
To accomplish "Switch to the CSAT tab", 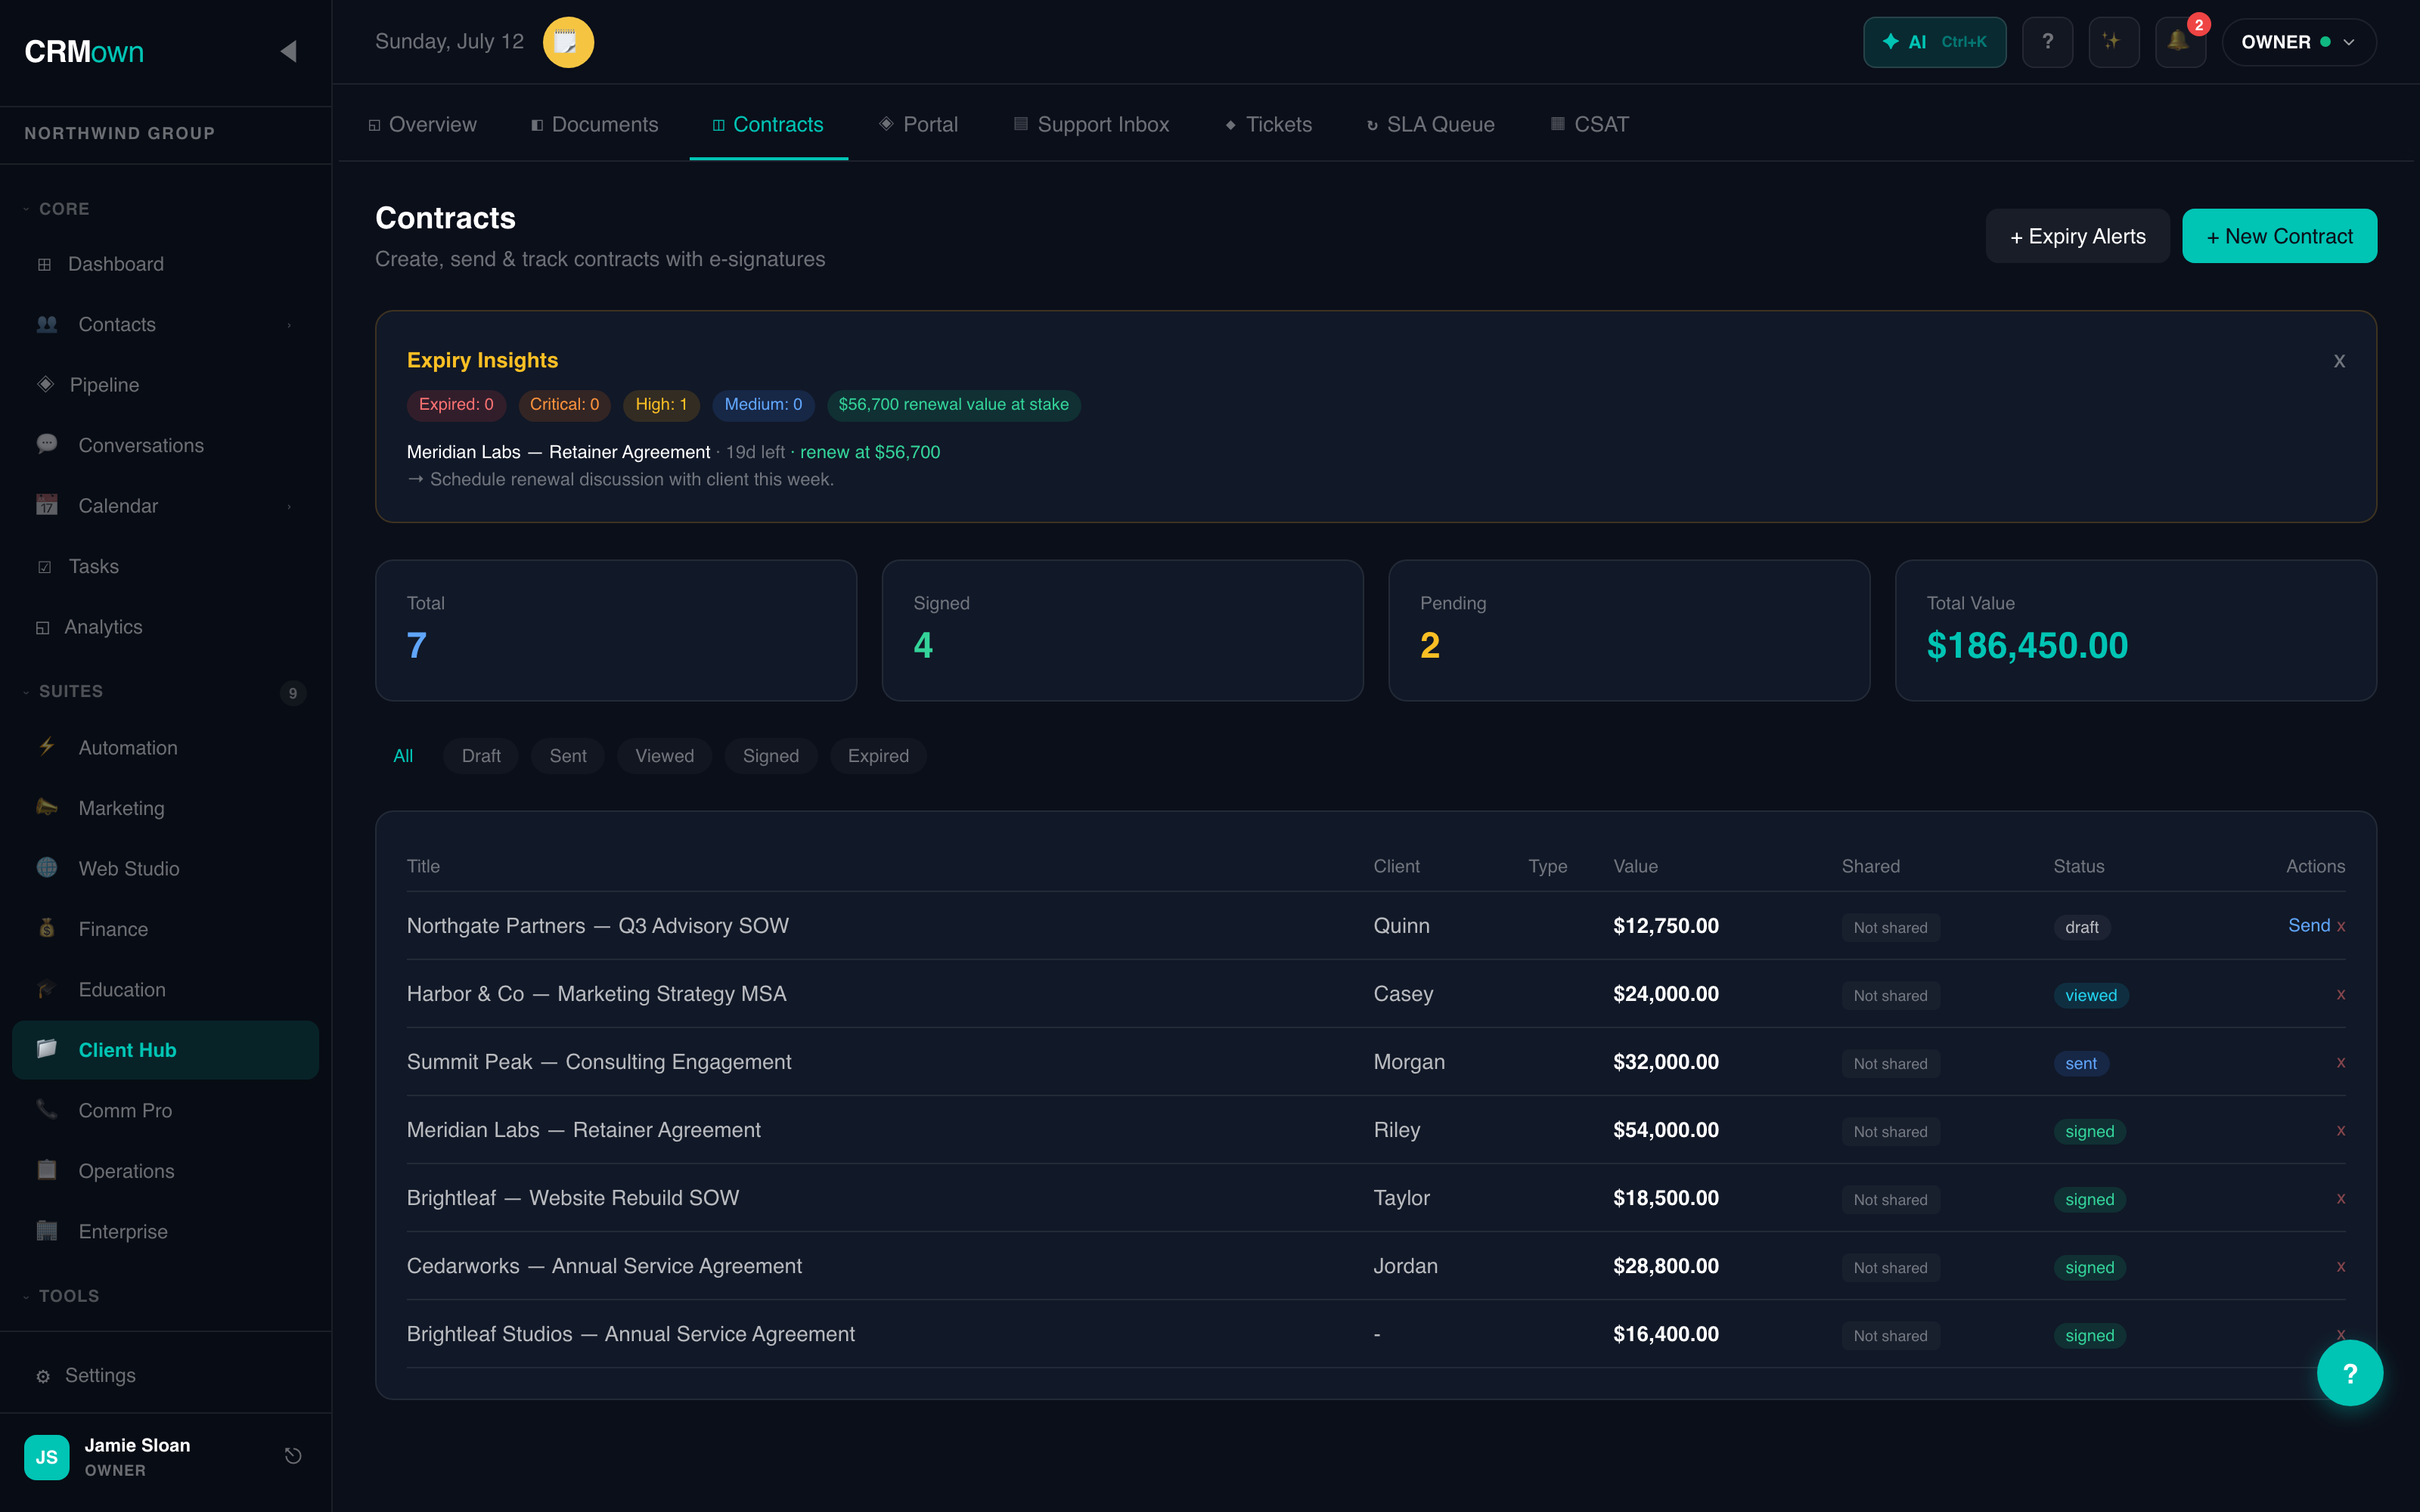I will [1590, 124].
